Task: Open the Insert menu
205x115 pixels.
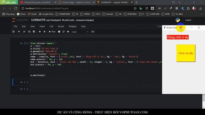Action: [42, 27]
